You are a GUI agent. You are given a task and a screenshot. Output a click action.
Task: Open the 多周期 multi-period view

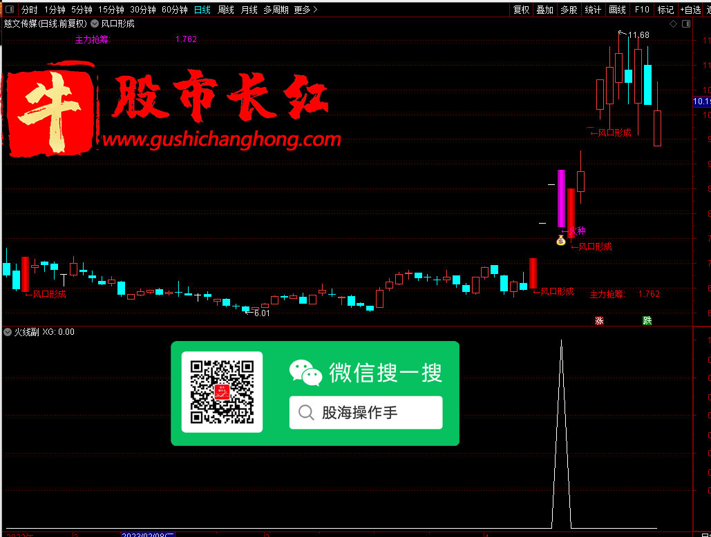point(276,10)
